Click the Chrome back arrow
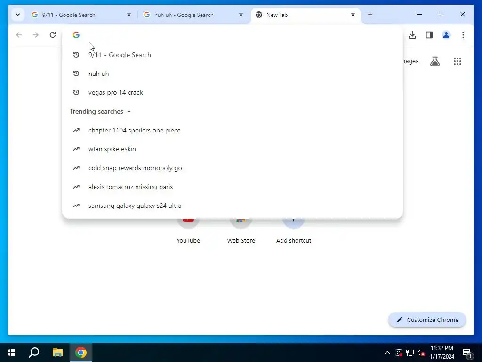 point(19,35)
